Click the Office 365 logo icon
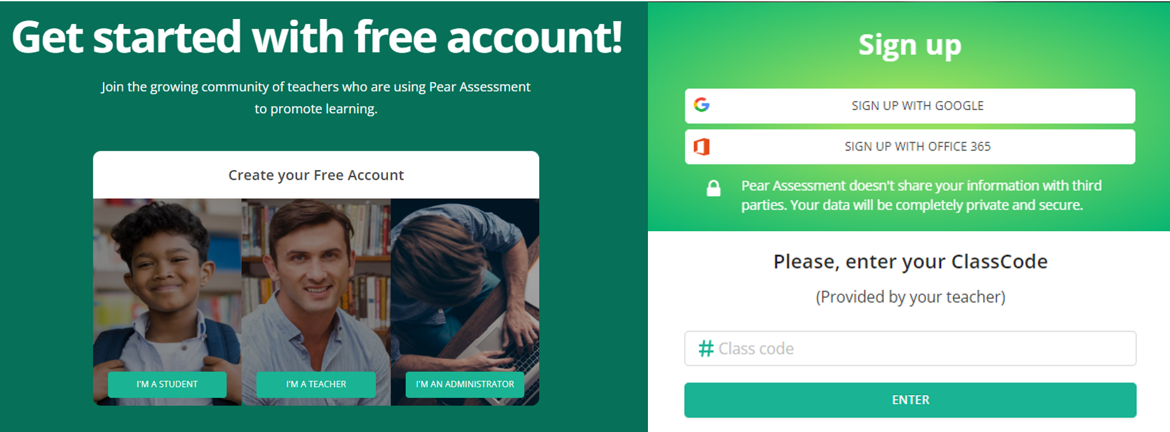The height and width of the screenshot is (432, 1170). 701,147
